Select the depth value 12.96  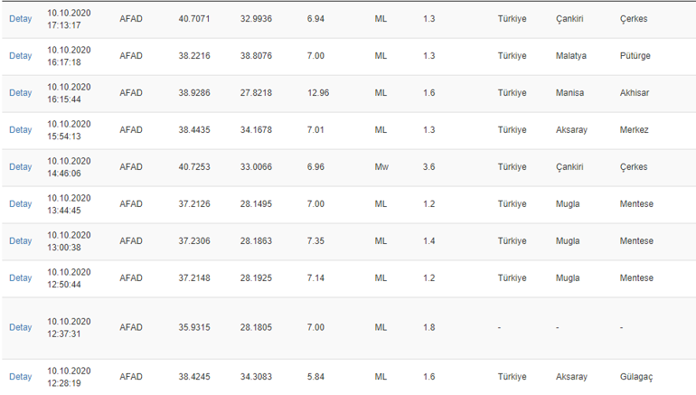click(x=318, y=93)
